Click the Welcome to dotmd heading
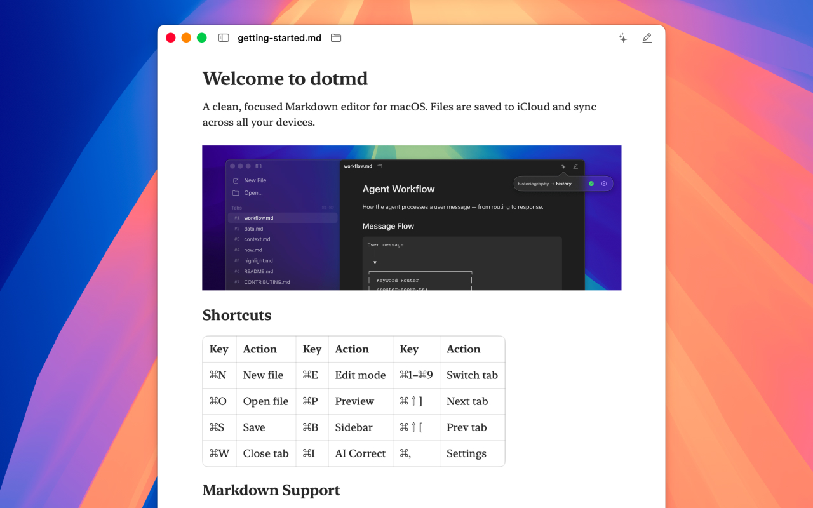This screenshot has height=508, width=813. coord(285,79)
